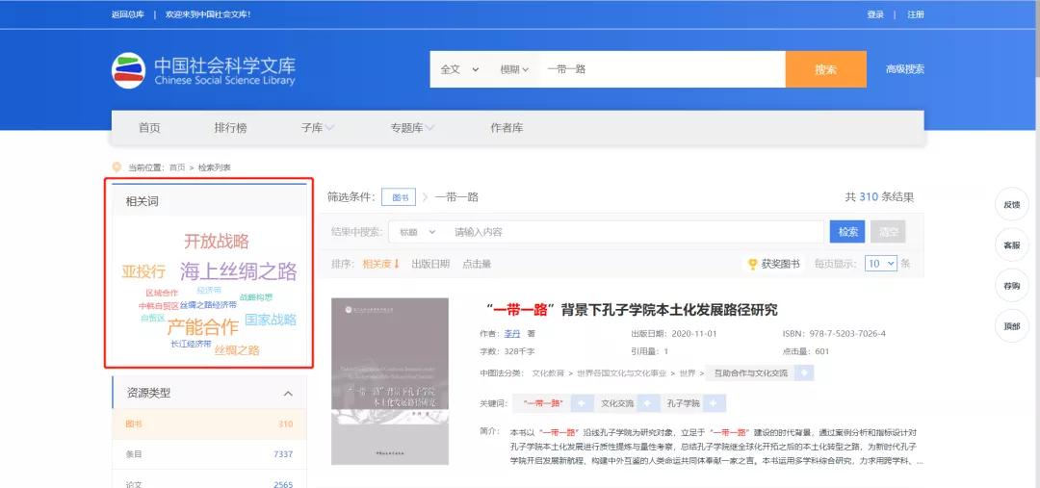Open the book cover thumbnail
This screenshot has width=1040, height=488.
click(x=390, y=381)
